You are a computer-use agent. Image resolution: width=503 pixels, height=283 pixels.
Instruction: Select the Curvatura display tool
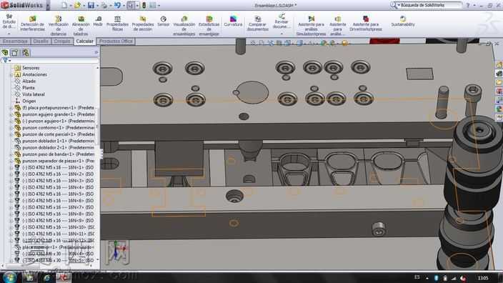click(233, 21)
